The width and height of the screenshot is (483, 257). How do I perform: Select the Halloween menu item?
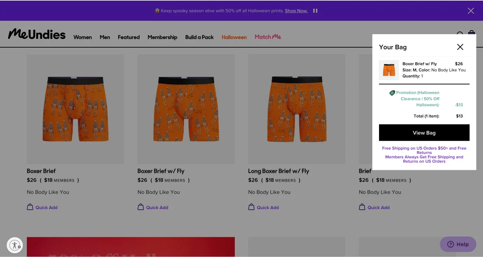[234, 37]
